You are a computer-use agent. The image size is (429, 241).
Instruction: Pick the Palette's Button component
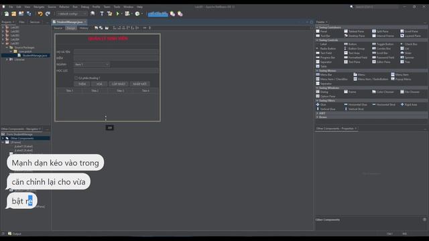(351, 44)
